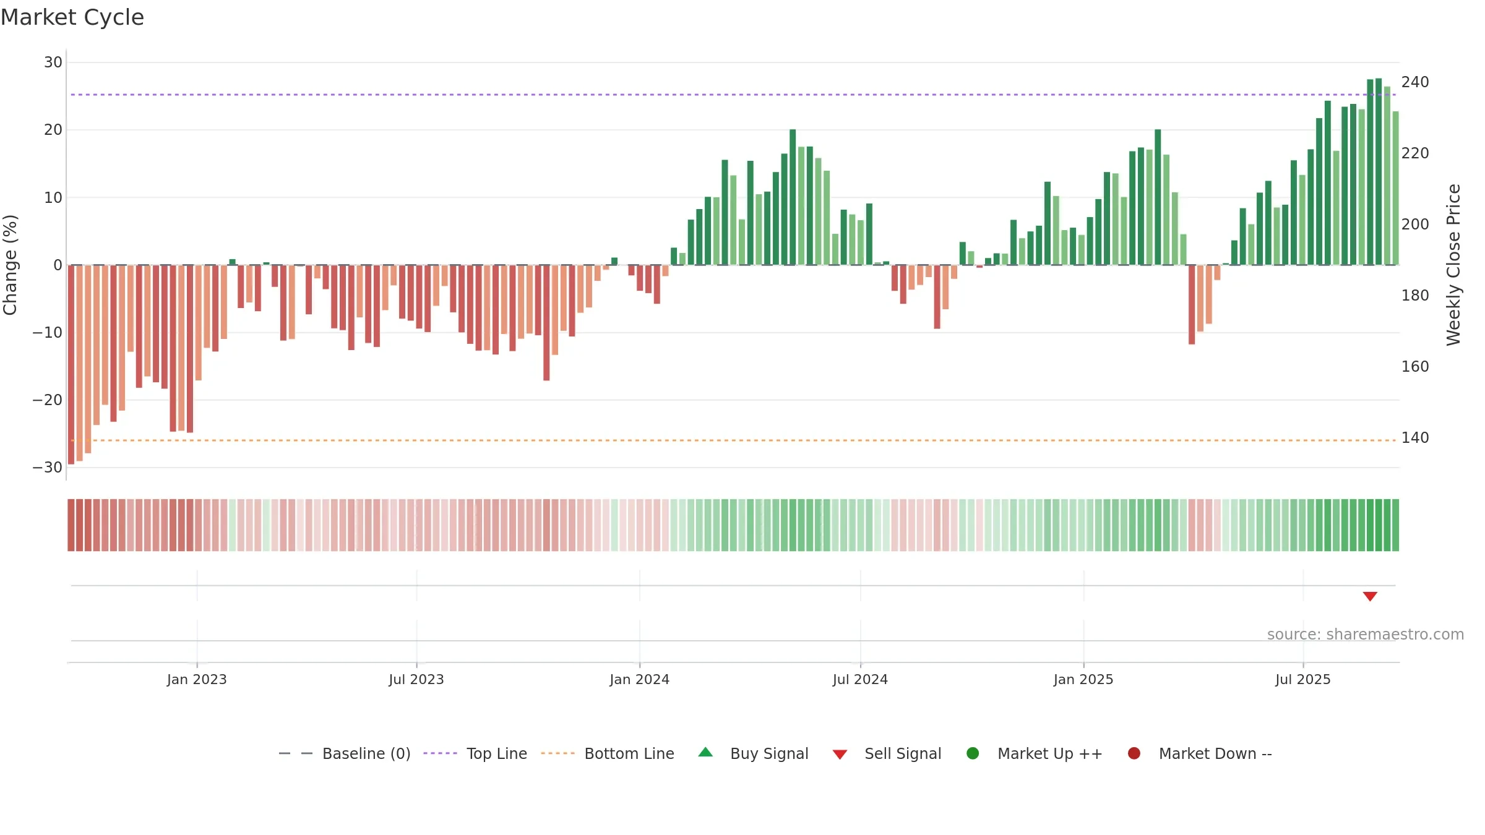
Task: Click the green Buy Signal triangle legend icon
Action: 705,753
